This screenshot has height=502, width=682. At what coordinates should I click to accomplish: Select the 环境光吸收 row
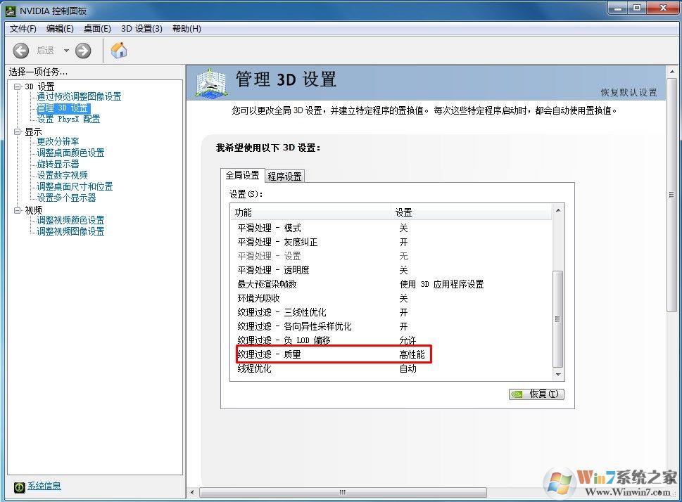click(x=391, y=299)
